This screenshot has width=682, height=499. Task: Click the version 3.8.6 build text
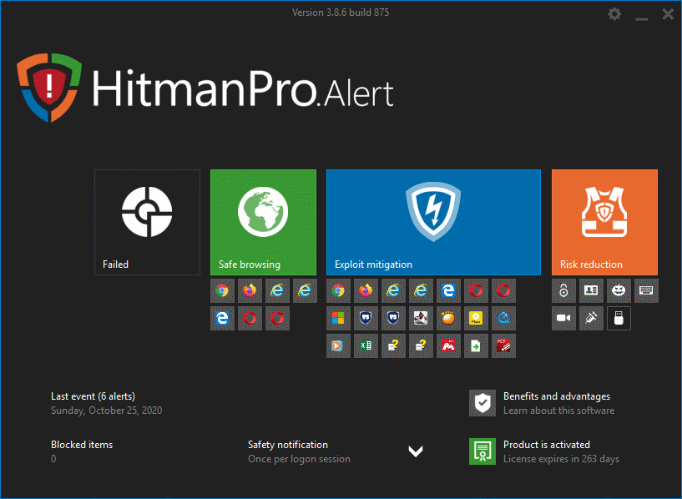click(341, 13)
